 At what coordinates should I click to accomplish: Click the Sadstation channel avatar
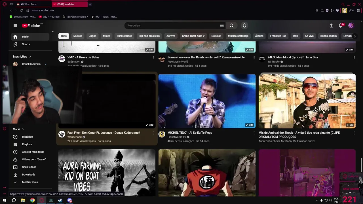62,59
